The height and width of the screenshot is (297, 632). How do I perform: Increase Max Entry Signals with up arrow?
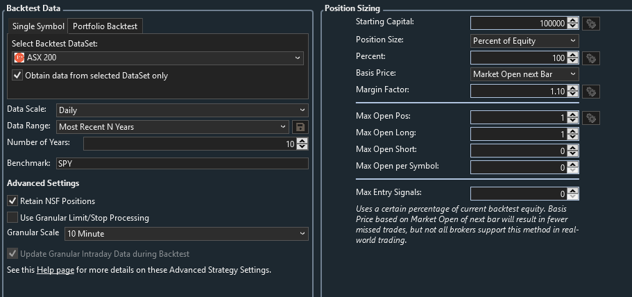(572, 192)
